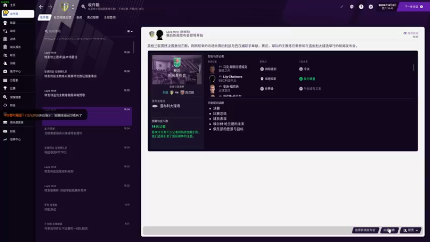Screen dimensions: 430x242
Task: Open the help question mark icon
Action: 361,6
